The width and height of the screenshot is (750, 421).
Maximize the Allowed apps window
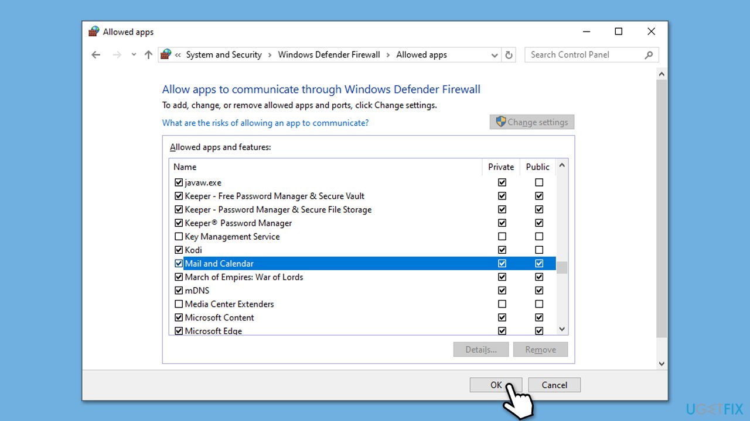[x=619, y=32]
